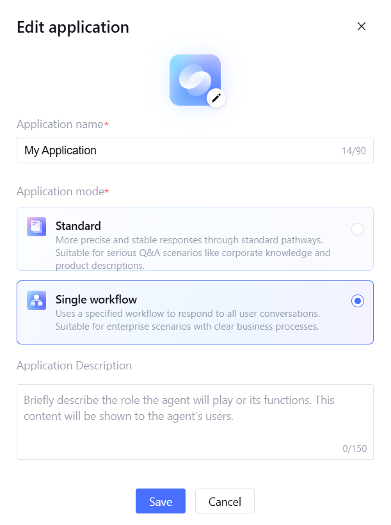391x525 pixels.
Task: Select the Single workflow radio button
Action: 358,301
